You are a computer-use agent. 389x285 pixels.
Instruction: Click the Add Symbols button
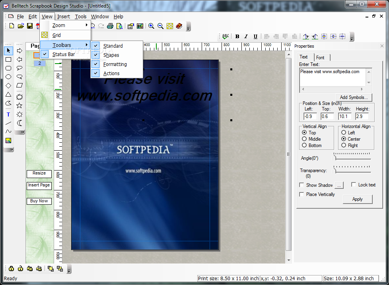[354, 97]
